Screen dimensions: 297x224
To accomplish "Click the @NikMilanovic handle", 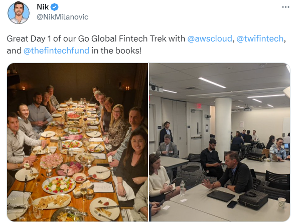I will point(62,17).
